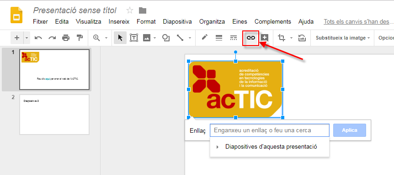The width and height of the screenshot is (394, 175).
Task: Print the presentation
Action: pyautogui.click(x=66, y=38)
